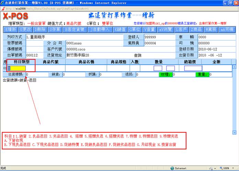The height and width of the screenshot is (171, 239).
Task: Open the Z商品 product button
Action: click(x=196, y=29)
